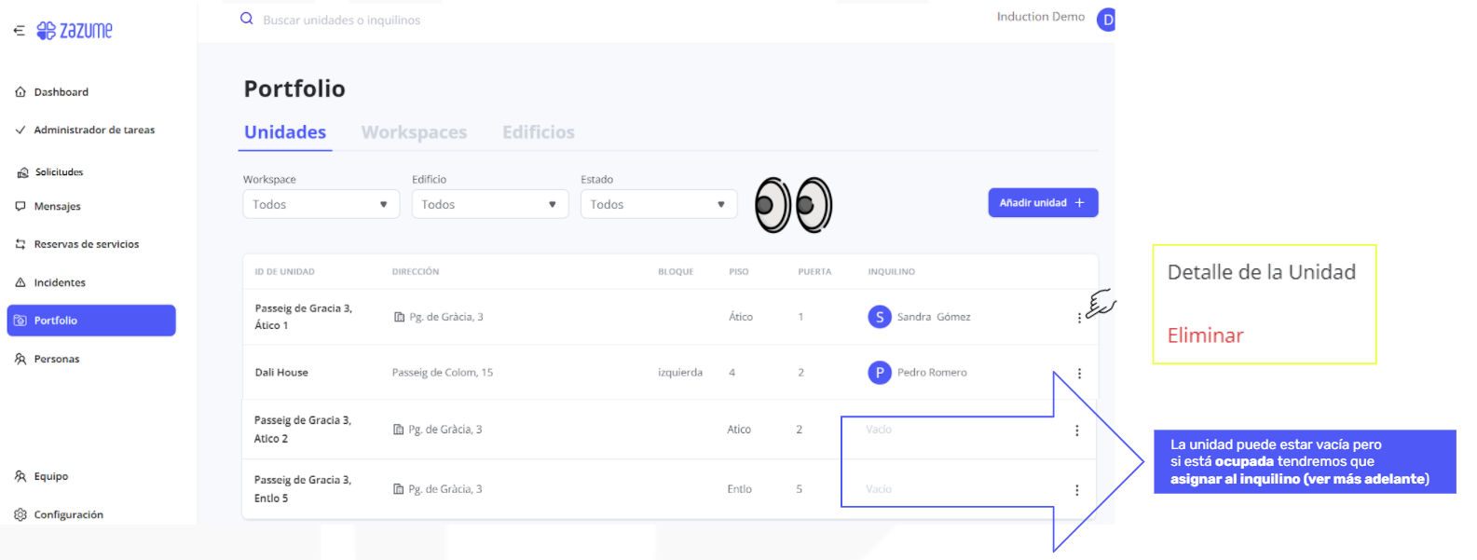Expand the Edificio filter dropdown
Viewport: 1477px width, 560px height.
pyautogui.click(x=489, y=204)
